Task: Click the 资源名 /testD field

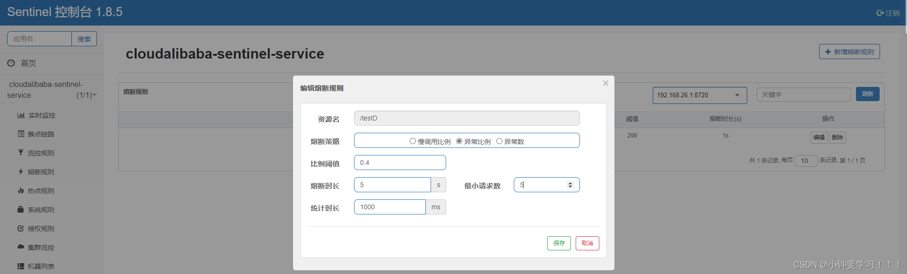Action: point(467,118)
